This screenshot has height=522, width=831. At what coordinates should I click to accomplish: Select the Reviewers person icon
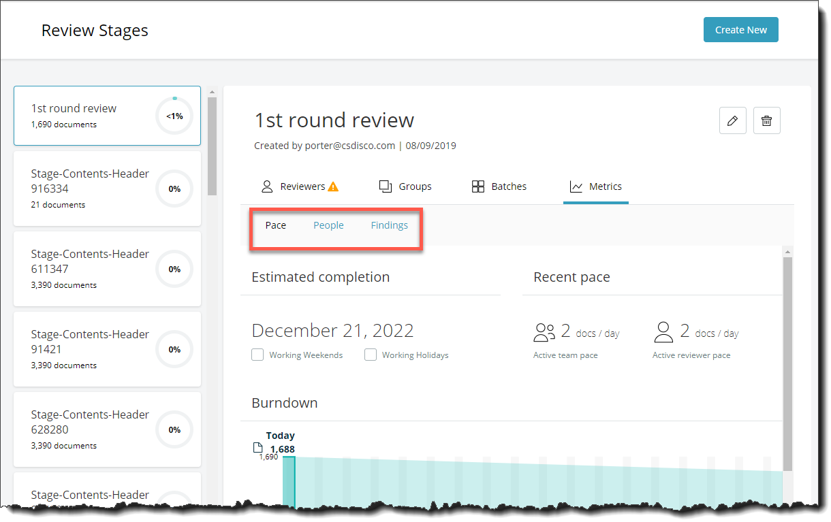tap(266, 186)
